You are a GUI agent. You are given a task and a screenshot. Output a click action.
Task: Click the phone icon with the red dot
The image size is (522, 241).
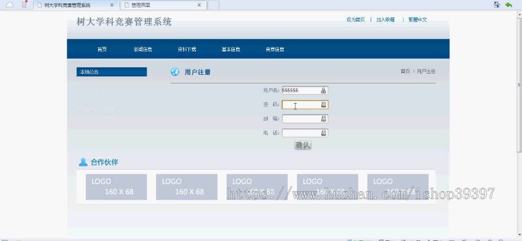[24, 4]
